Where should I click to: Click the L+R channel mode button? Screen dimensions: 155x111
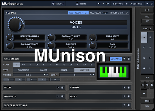(x=147, y=10)
